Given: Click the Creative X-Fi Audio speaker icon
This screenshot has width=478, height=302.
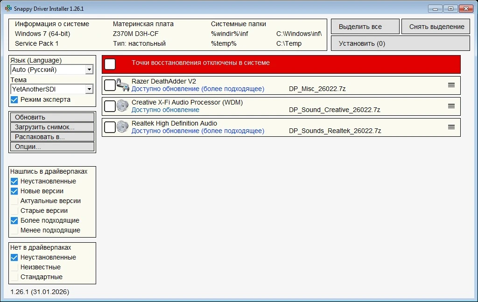Looking at the screenshot, I should point(123,106).
